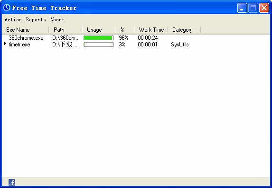Viewport: 272px width, 188px height.
Task: Sort by Path column header
Action: pyautogui.click(x=66, y=30)
